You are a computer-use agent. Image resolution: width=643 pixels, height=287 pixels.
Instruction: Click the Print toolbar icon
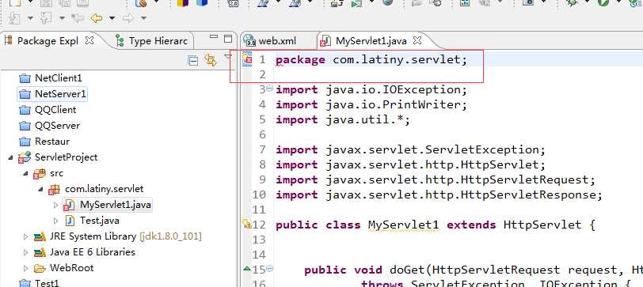(82, 3)
